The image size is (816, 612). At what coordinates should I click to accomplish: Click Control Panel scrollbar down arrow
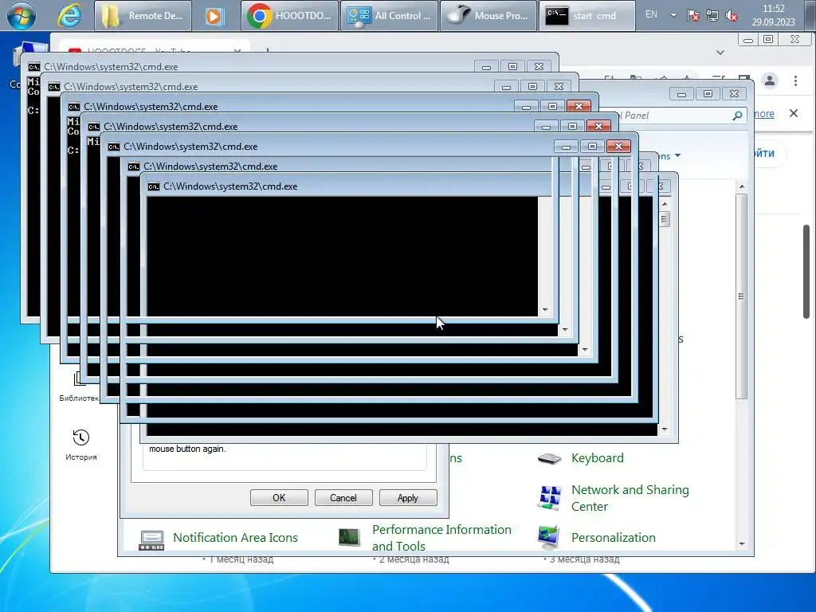(742, 544)
